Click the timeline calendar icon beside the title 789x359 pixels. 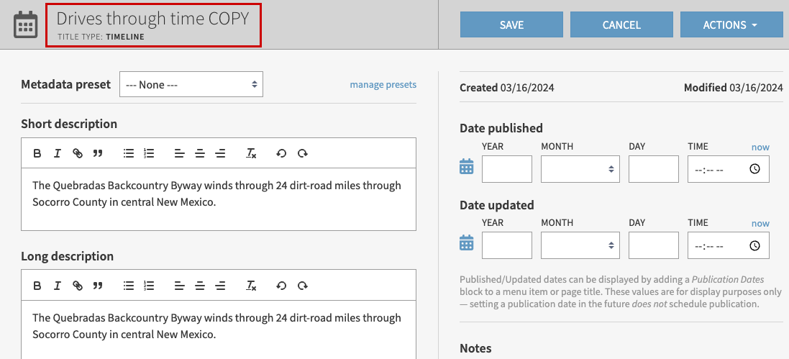[x=25, y=24]
